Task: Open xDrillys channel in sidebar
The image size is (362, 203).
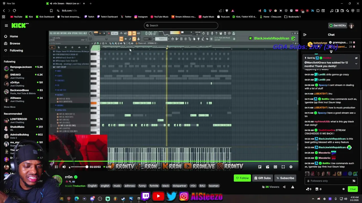Action: pyautogui.click(x=23, y=84)
